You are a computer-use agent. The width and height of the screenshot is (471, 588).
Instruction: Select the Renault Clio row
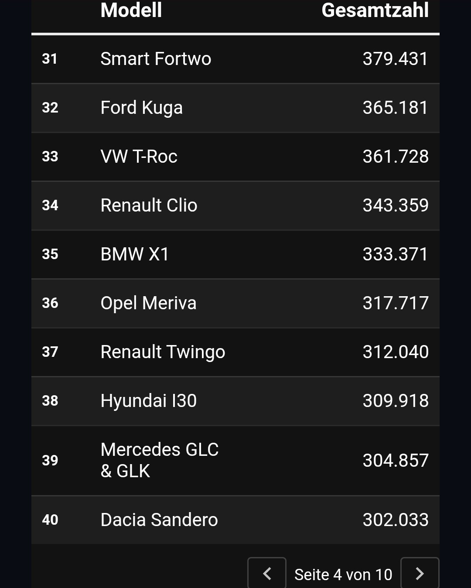pos(235,205)
